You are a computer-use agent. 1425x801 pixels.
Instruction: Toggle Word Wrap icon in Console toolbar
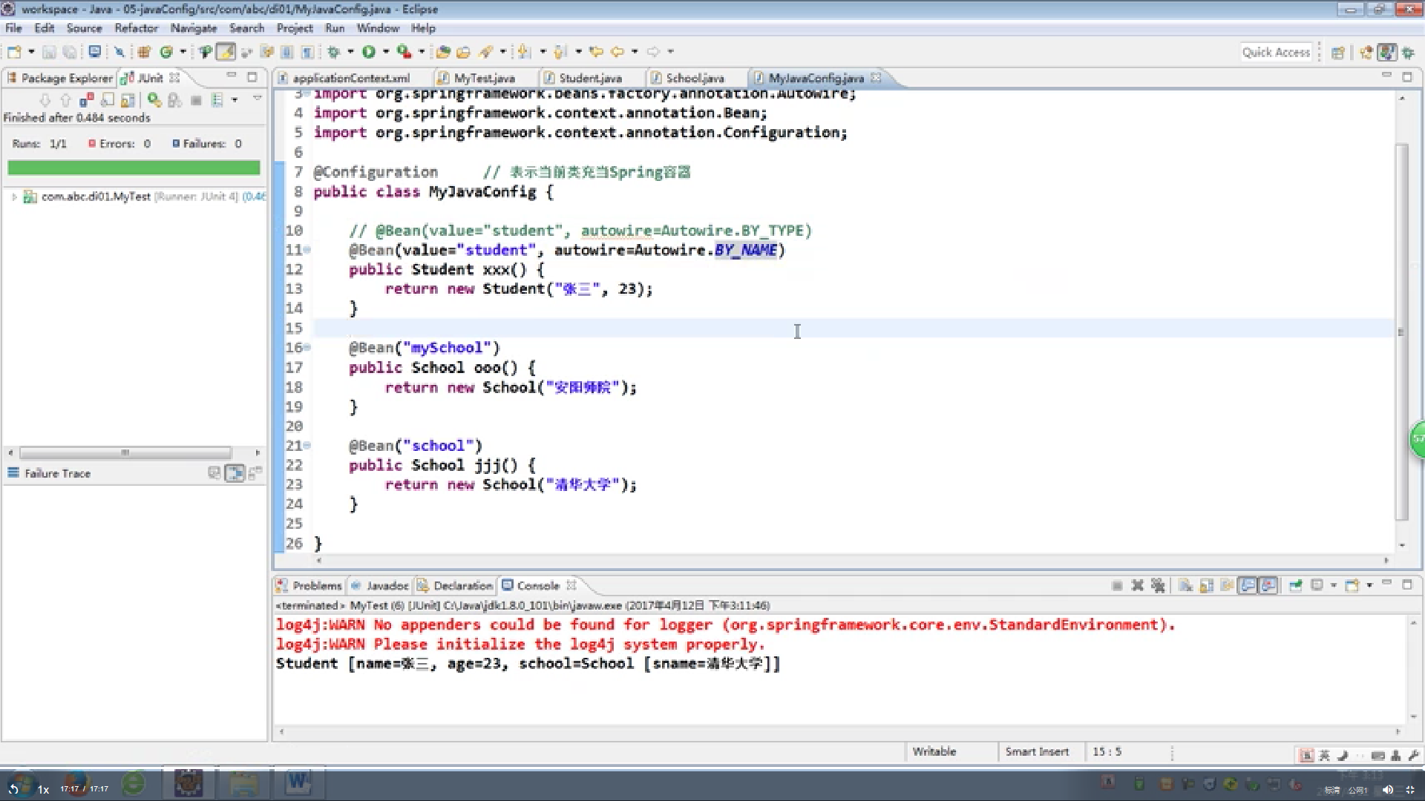click(x=1227, y=586)
